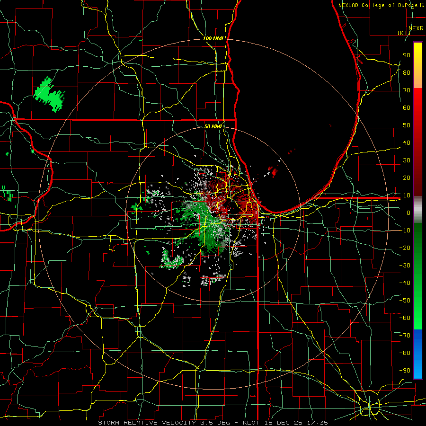Click the positive 30 value on velocity scale
This screenshot has height=426, width=426.
407,160
